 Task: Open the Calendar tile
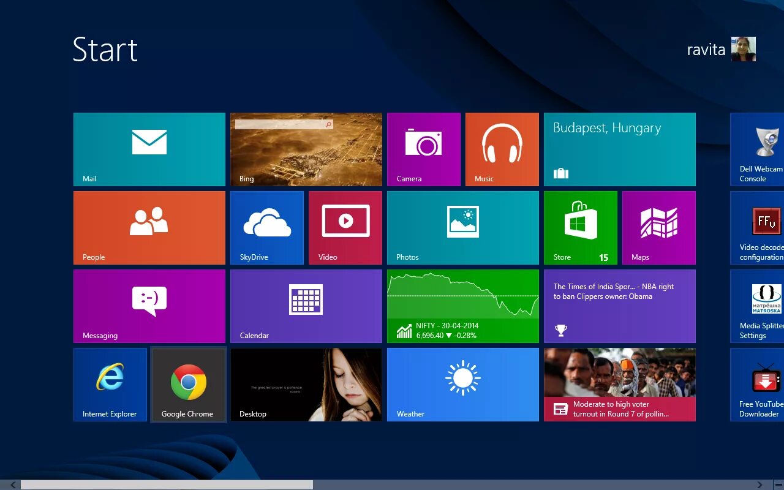pos(306,306)
